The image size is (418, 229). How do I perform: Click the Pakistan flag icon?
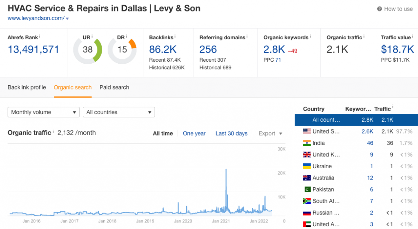coord(307,189)
